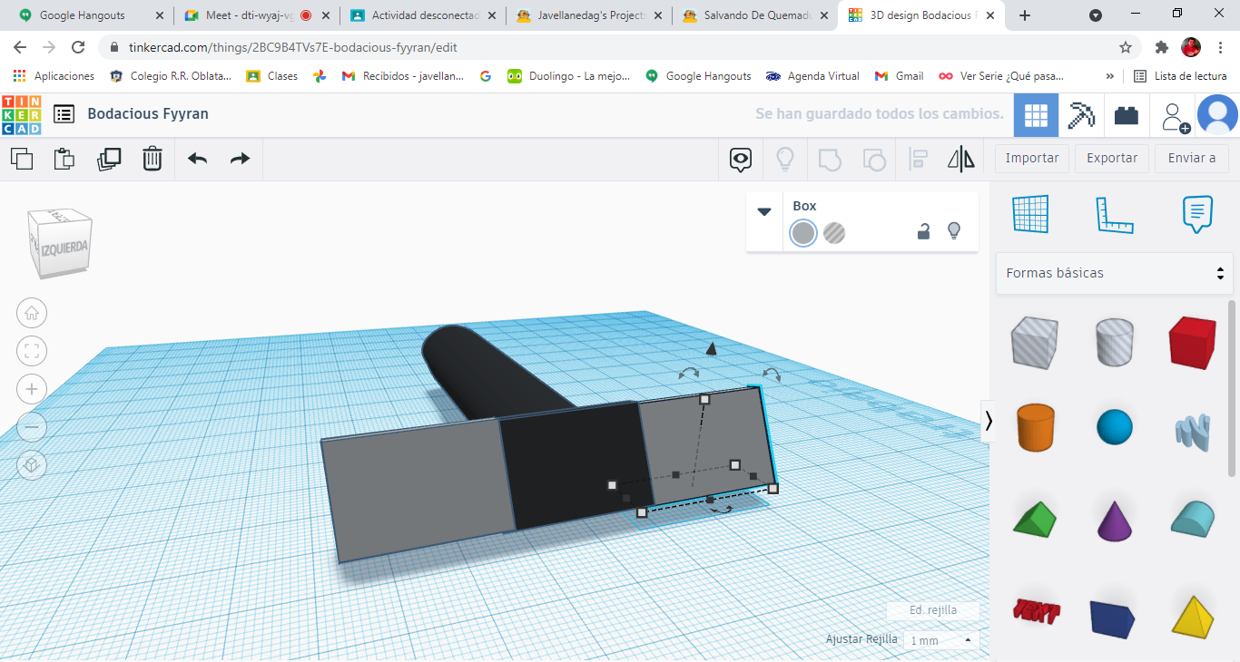Collapse the shapes panel chevron
This screenshot has width=1240, height=662.
click(989, 420)
